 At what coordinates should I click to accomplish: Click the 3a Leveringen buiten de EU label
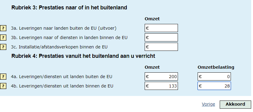coord(64,28)
